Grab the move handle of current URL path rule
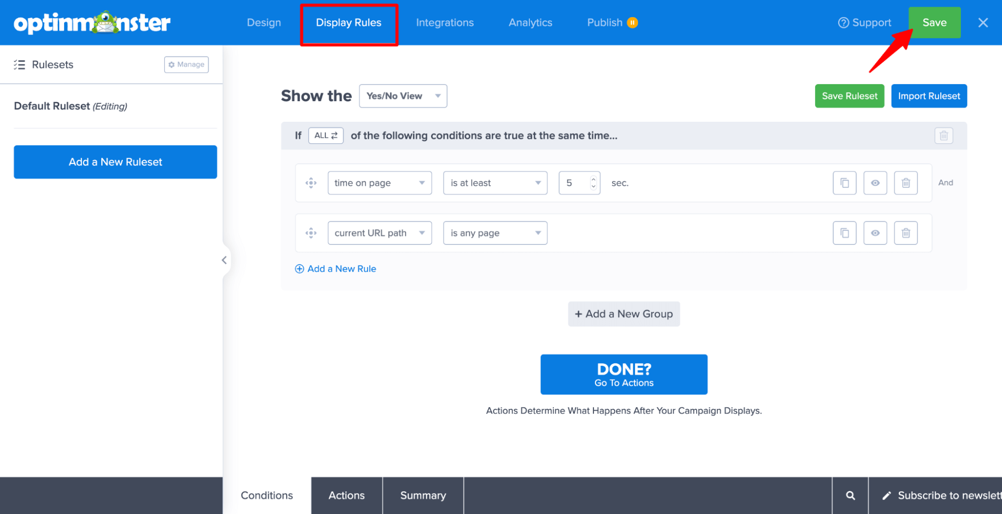This screenshot has height=514, width=1002. pos(311,233)
